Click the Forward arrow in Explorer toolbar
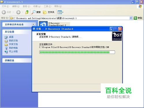The image size is (144, 108). tap(18, 12)
